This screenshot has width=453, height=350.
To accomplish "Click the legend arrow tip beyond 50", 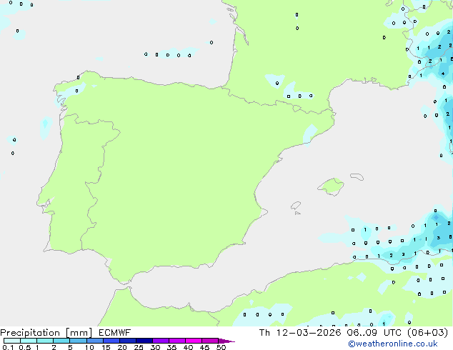I will point(226,341).
